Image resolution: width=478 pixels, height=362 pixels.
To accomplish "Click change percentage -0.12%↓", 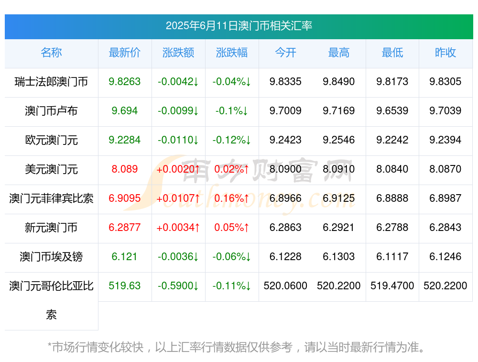I will point(232,140).
